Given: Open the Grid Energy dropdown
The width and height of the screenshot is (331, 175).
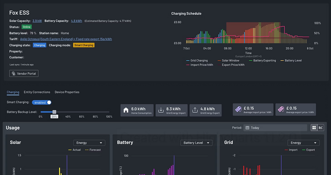Looking at the screenshot, I should click(x=303, y=143).
